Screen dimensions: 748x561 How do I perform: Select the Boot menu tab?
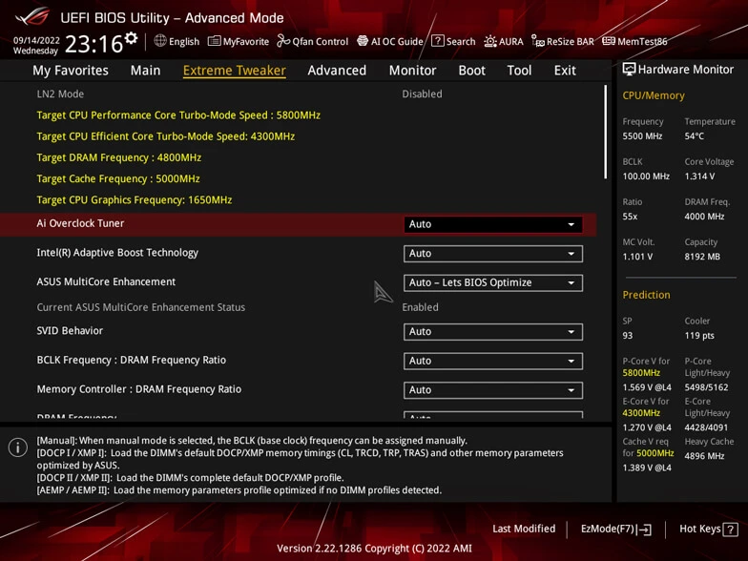pos(471,71)
